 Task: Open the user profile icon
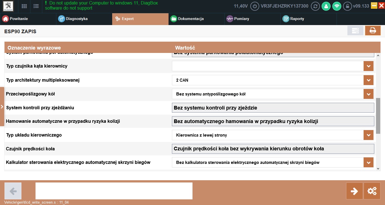pyautogui.click(x=326, y=6)
